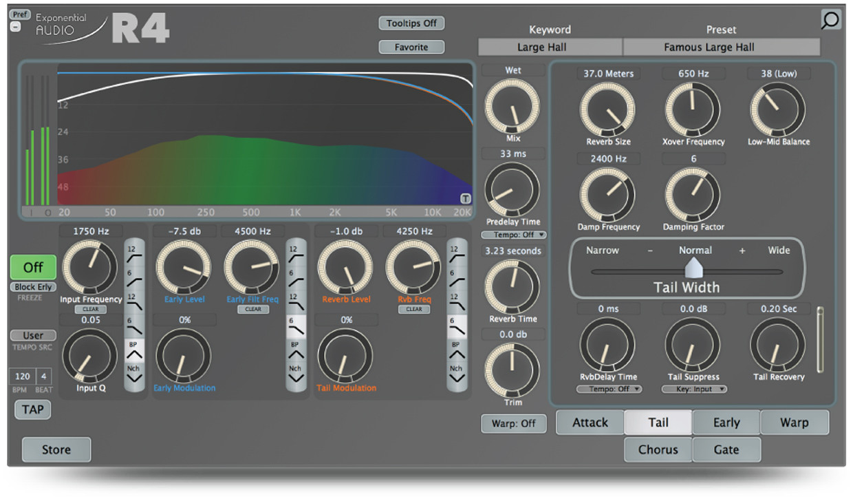Switch to the Tail tab
This screenshot has height=499, width=853.
[658, 423]
